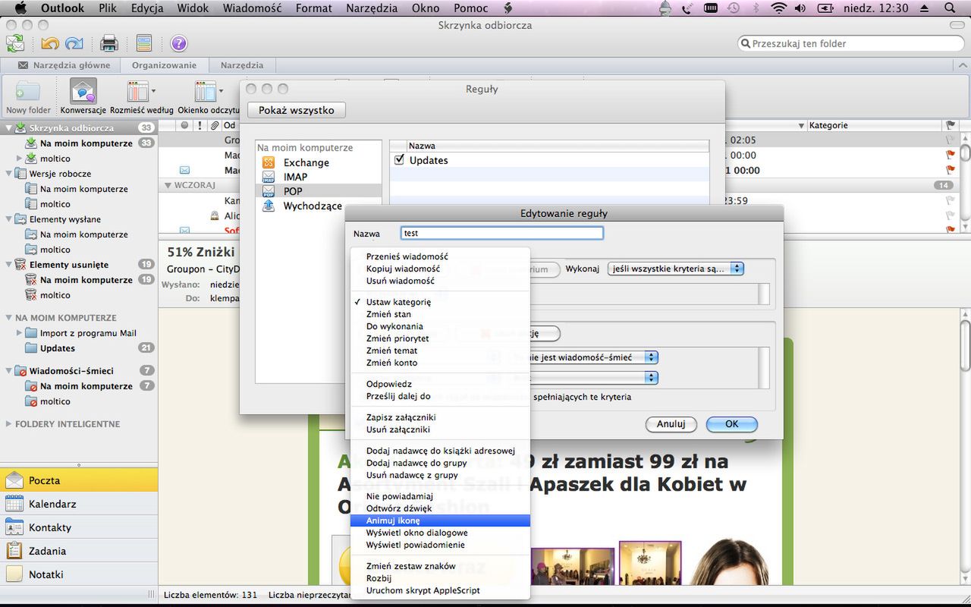Viewport: 971px width, 607px height.
Task: Switch to the Zadania view
Action: (x=79, y=551)
